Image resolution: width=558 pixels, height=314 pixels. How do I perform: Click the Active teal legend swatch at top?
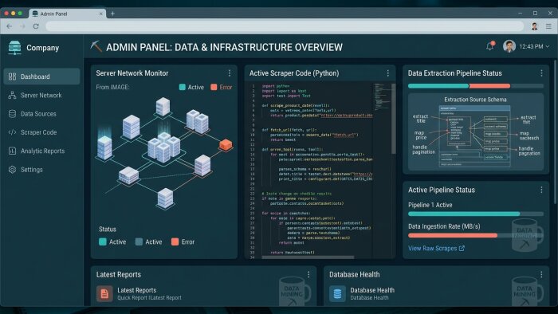click(x=183, y=87)
